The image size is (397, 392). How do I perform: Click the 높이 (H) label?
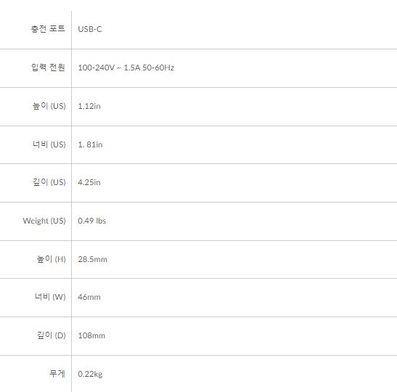pos(51,259)
